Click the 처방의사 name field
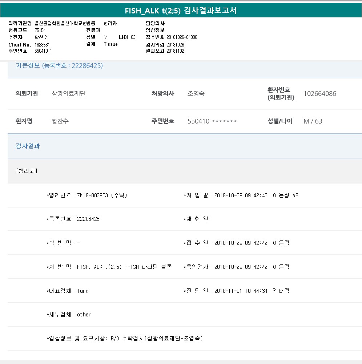 coord(196,94)
